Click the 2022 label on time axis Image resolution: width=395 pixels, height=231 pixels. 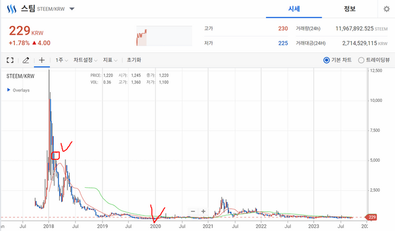pos(261,226)
